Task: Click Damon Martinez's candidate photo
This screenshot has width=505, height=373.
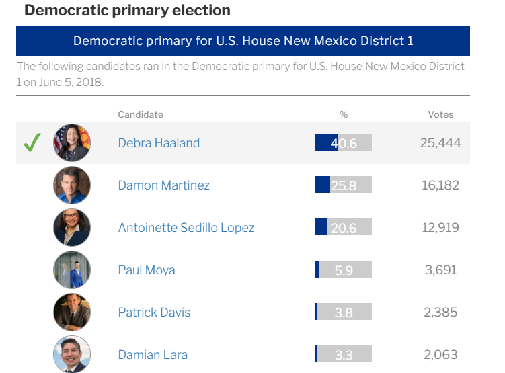Action: tap(72, 185)
